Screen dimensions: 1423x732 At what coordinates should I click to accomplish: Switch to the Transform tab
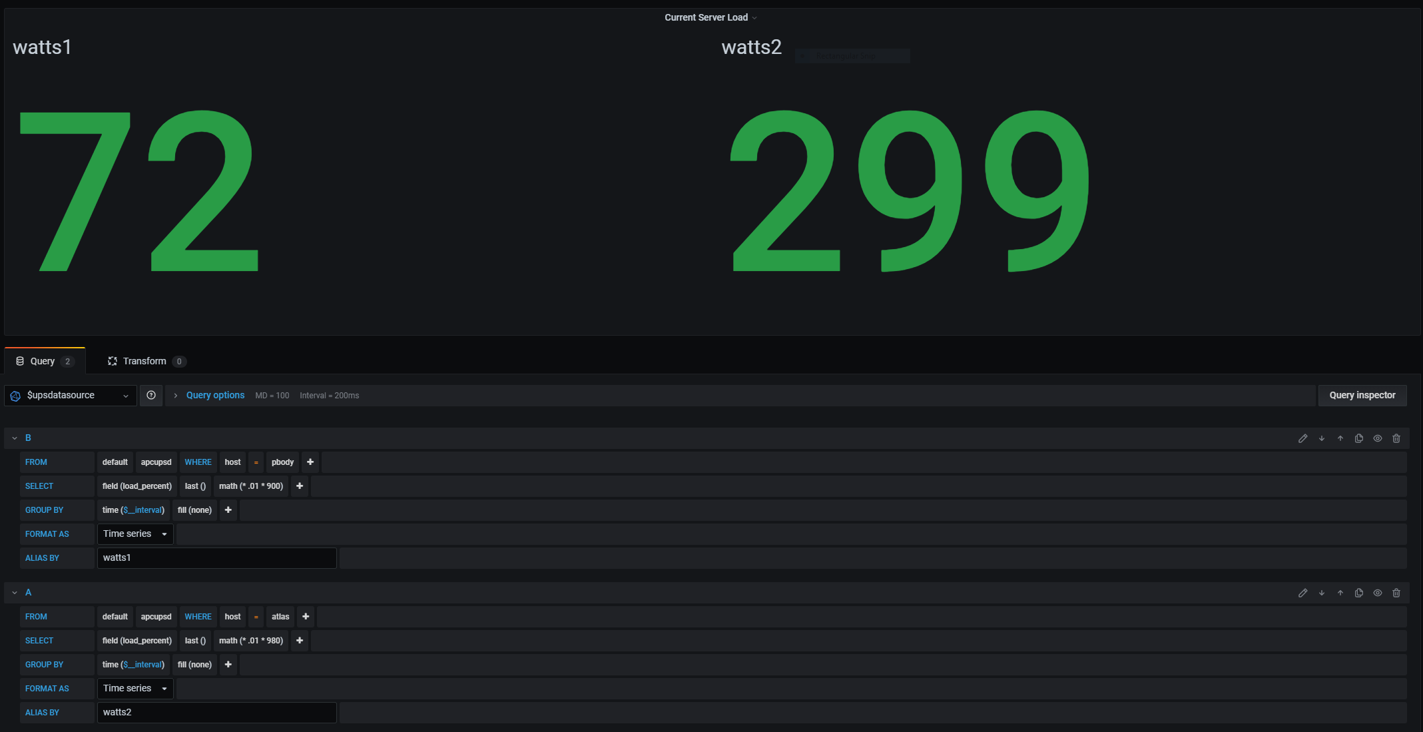145,361
